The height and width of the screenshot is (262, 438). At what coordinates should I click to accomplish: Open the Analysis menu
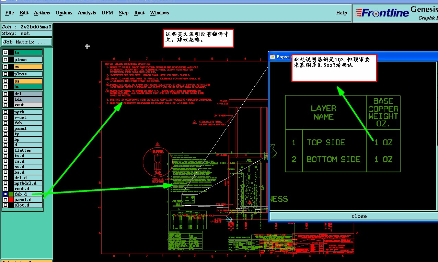point(87,13)
